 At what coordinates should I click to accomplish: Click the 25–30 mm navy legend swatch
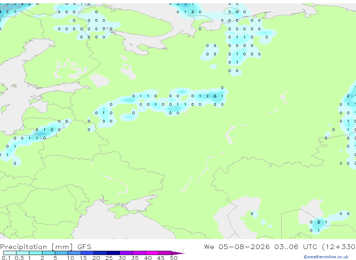tap(113, 253)
